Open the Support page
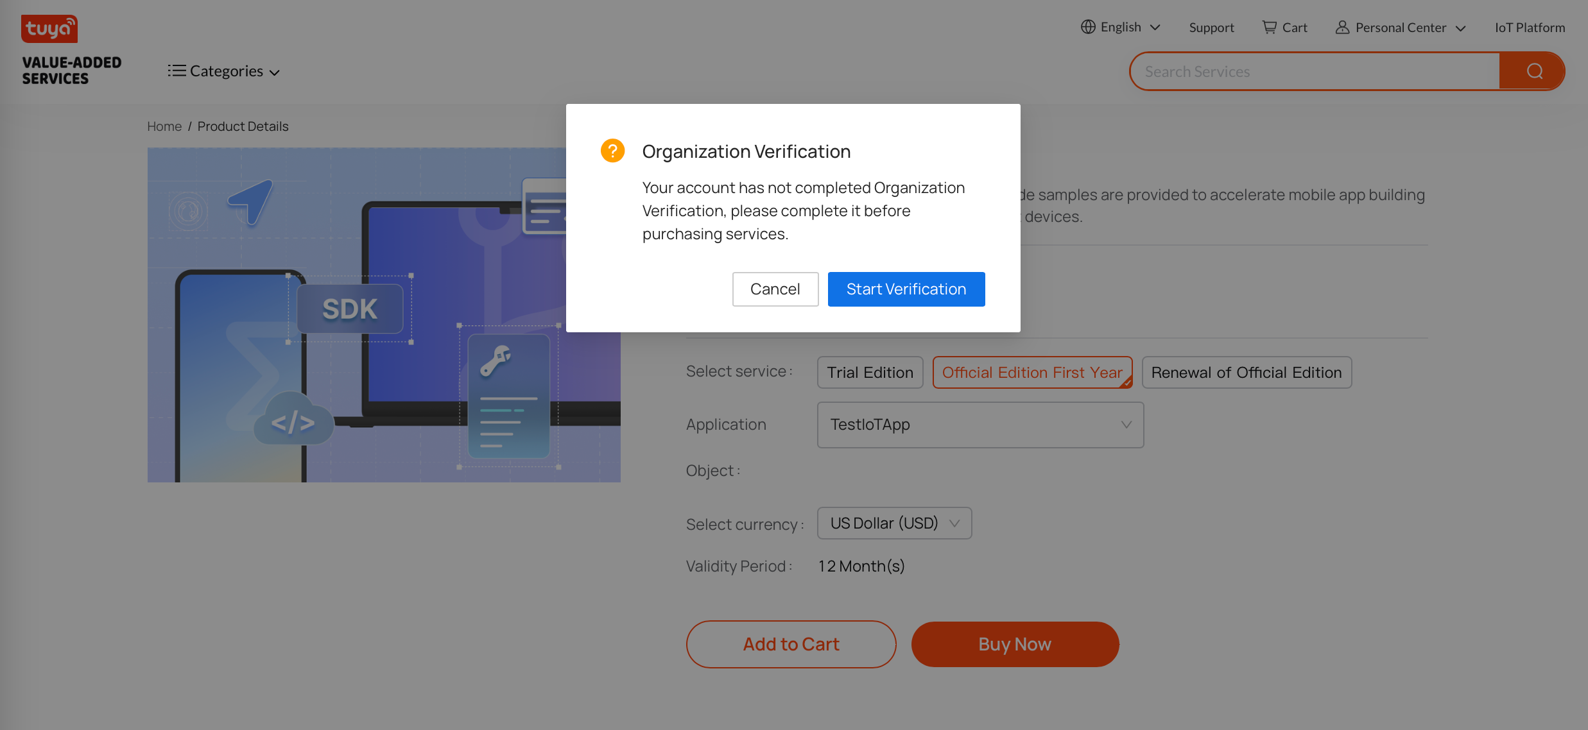 (1211, 27)
